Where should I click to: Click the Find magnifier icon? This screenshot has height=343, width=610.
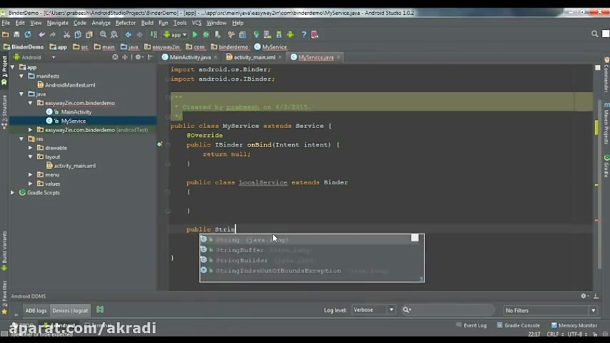click(103, 35)
